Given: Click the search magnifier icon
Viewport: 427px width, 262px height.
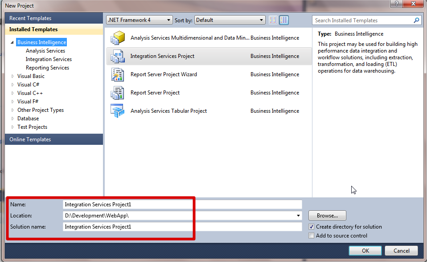Looking at the screenshot, I should click(x=416, y=20).
